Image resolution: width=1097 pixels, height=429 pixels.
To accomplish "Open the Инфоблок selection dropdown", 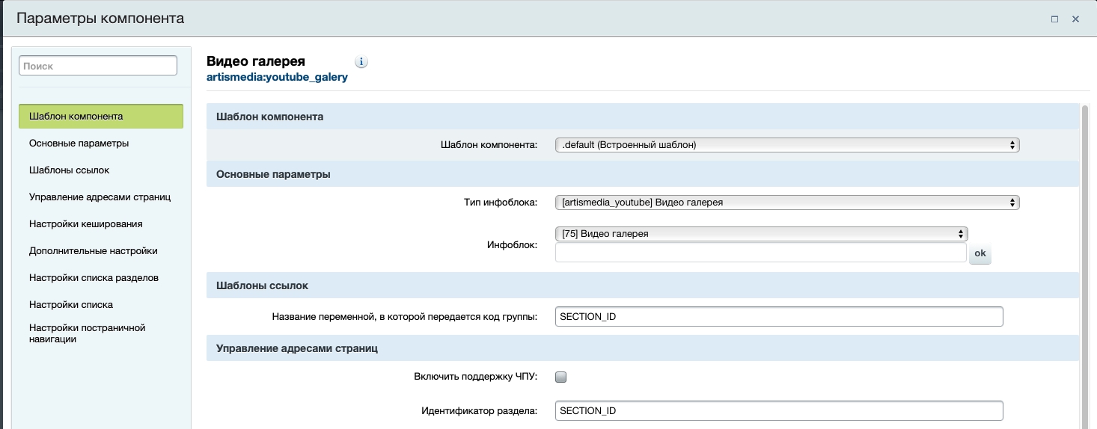I will pos(761,234).
